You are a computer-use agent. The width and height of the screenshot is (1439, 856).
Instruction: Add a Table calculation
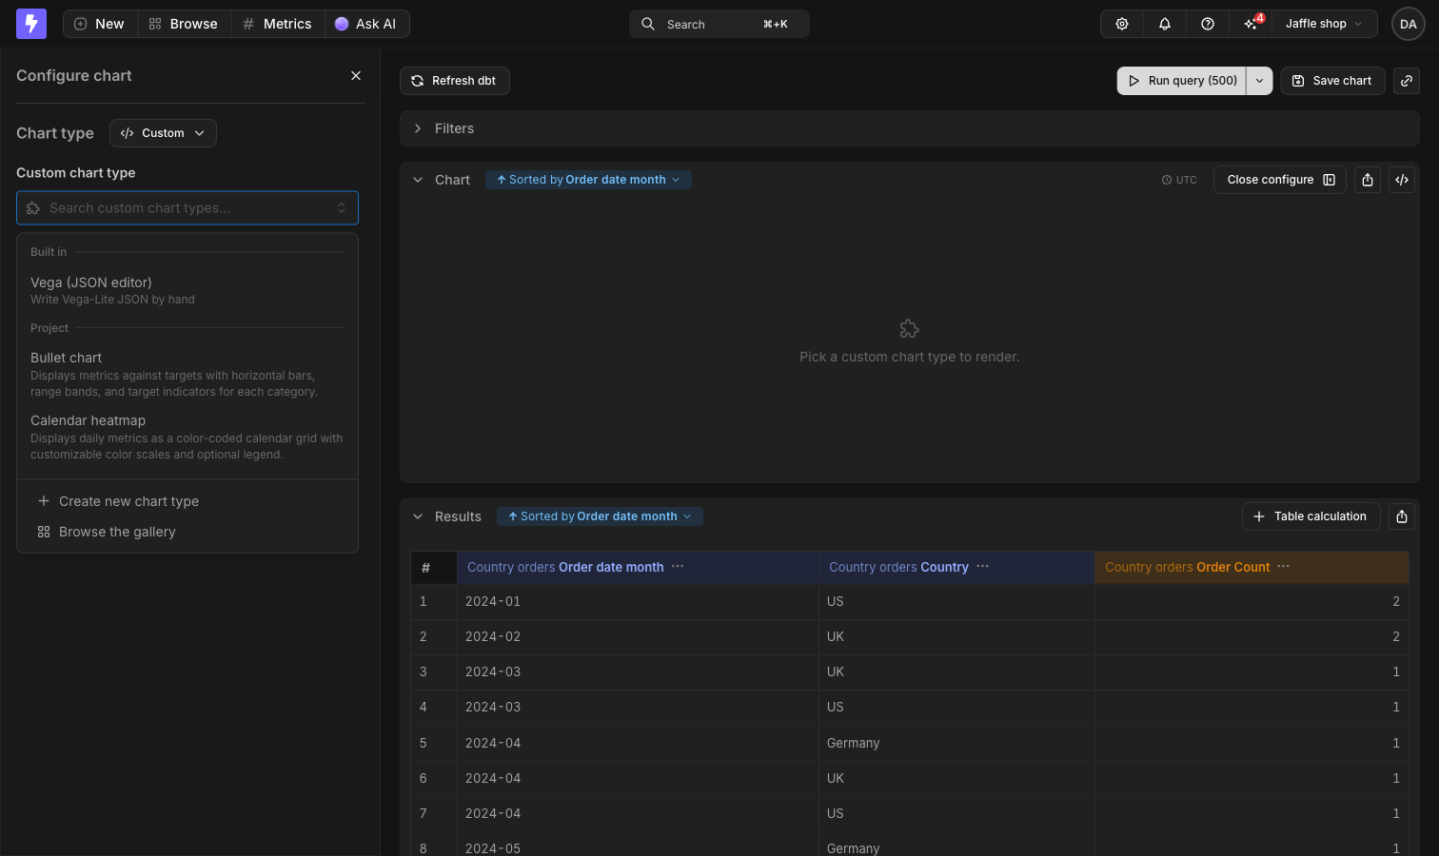(x=1311, y=516)
